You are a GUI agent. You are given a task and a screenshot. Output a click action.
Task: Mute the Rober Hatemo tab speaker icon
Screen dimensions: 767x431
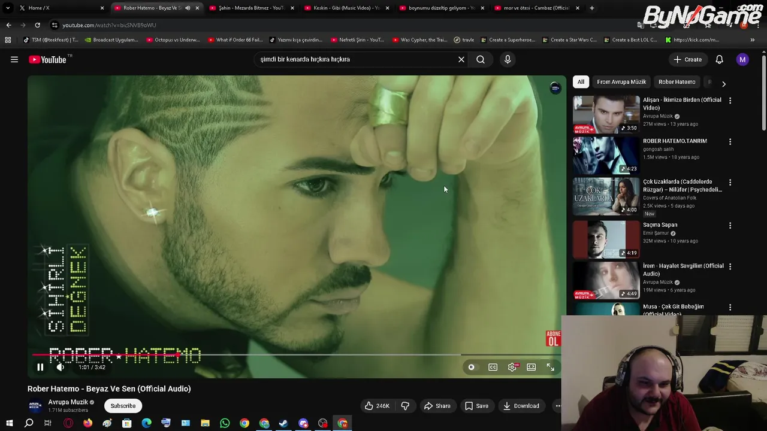click(188, 8)
